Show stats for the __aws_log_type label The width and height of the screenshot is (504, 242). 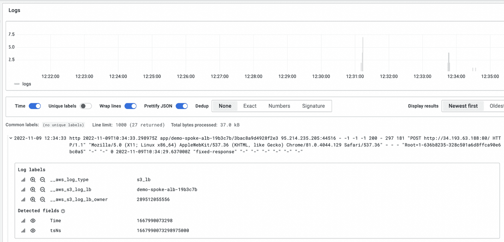coord(23,179)
